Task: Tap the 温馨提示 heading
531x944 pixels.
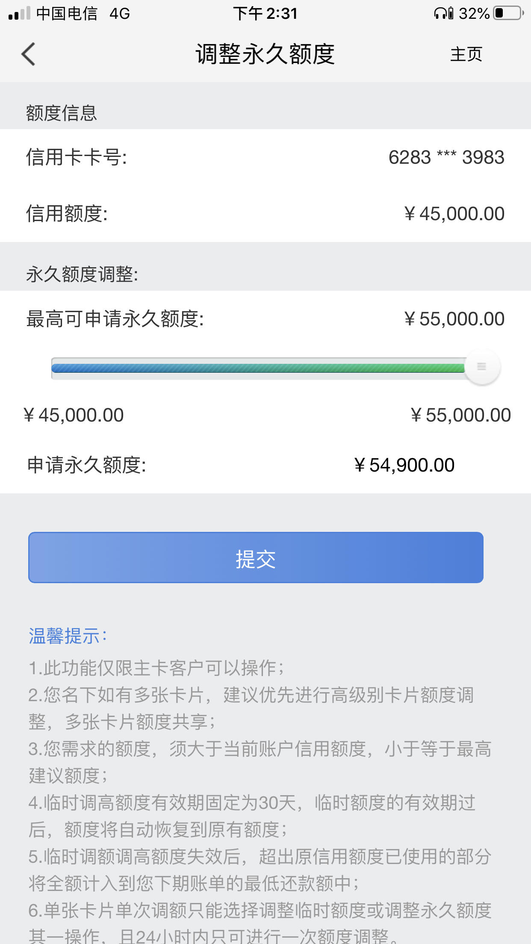Action: [68, 636]
